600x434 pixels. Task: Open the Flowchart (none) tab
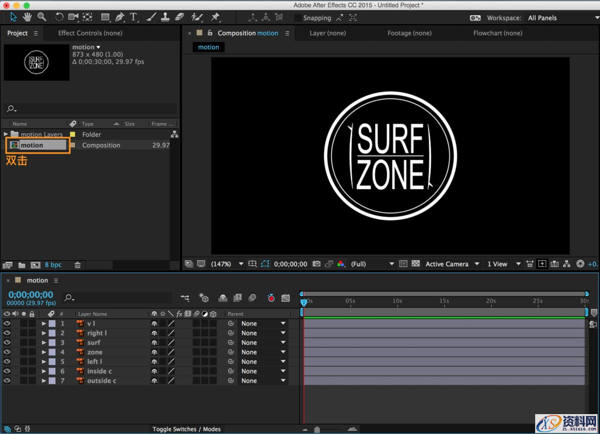[x=497, y=33]
